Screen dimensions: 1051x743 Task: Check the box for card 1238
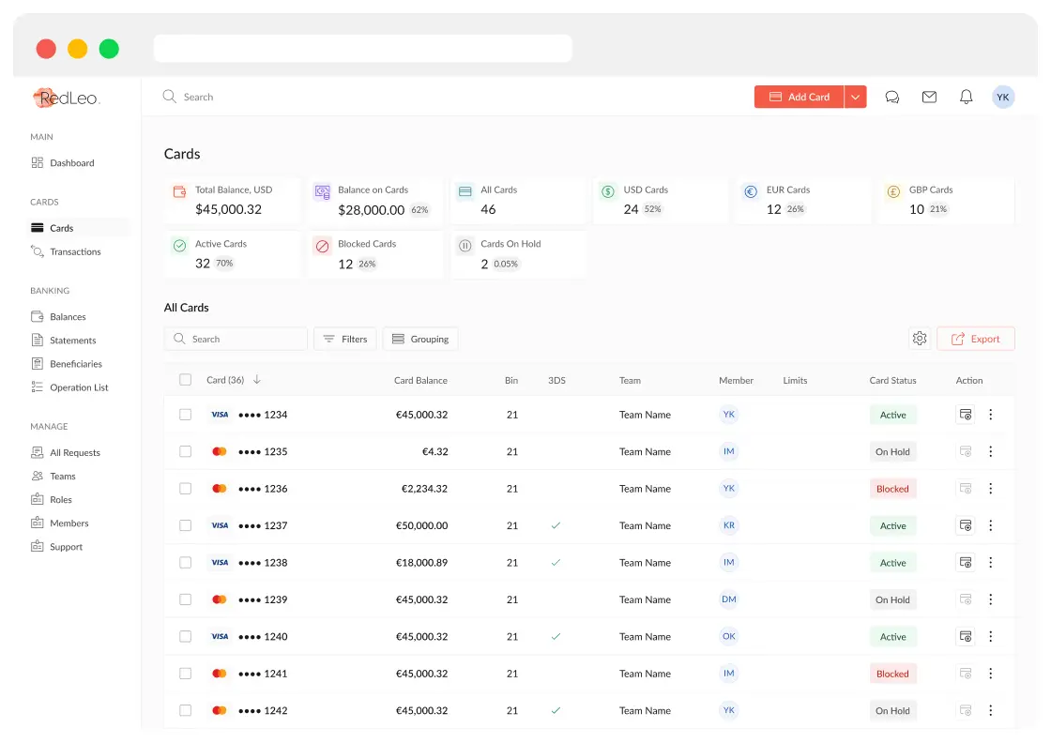186,562
